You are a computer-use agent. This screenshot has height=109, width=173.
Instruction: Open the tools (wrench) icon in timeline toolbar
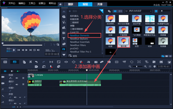[x=31, y=62]
